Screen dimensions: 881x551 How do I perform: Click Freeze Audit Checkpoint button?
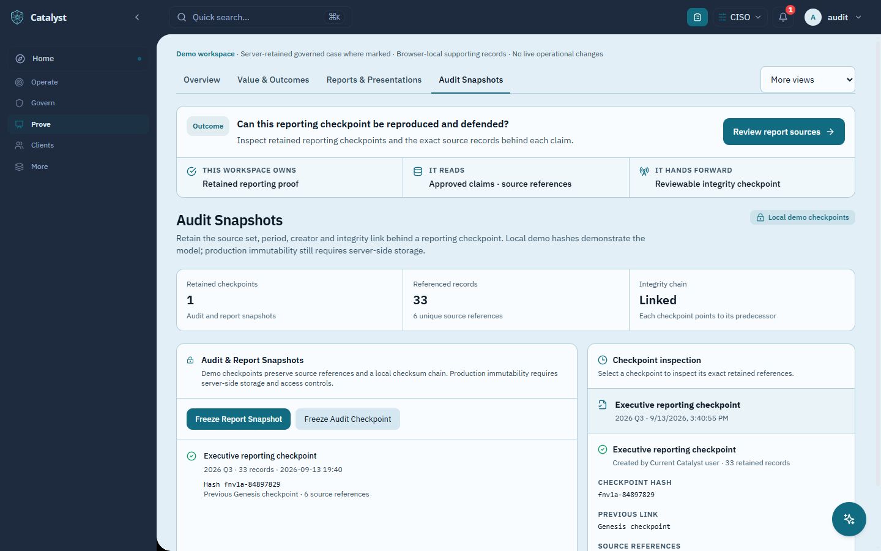point(348,419)
